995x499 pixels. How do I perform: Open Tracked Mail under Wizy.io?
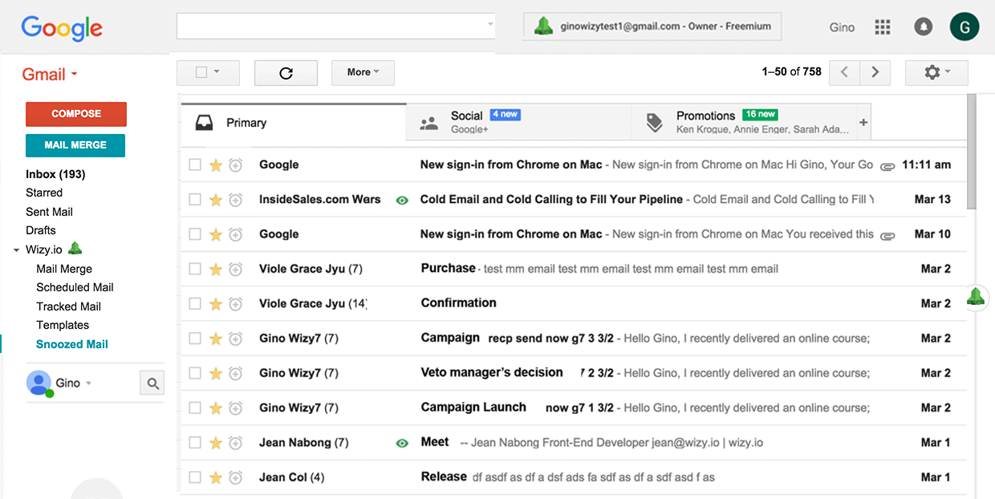68,306
